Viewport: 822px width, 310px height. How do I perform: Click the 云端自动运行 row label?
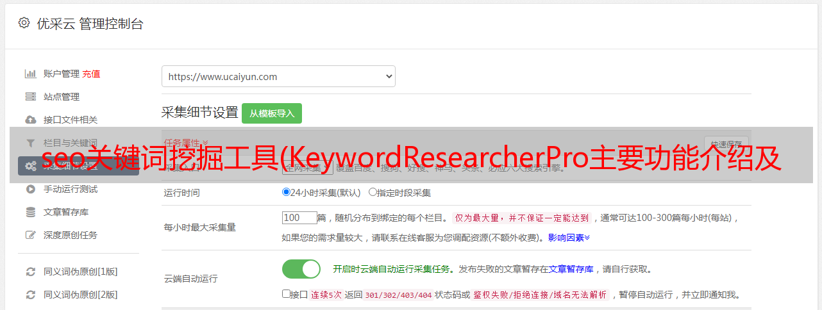(191, 279)
